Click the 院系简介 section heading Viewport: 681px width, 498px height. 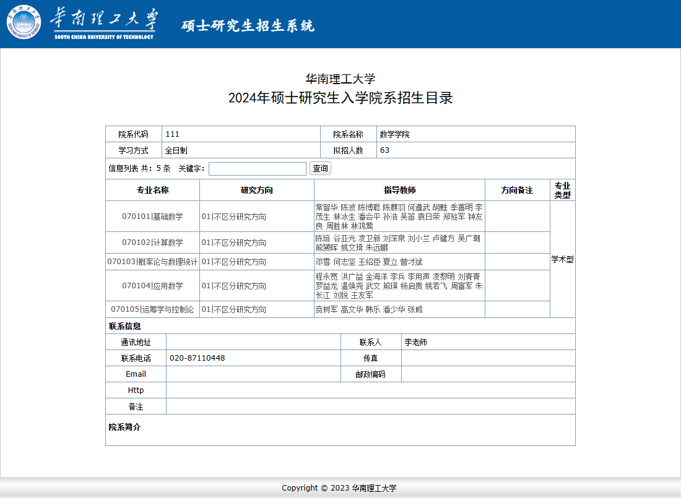(x=124, y=427)
